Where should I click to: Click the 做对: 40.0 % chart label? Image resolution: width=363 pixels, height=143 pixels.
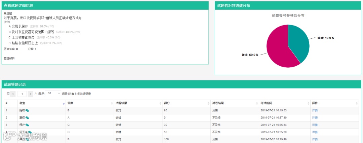(326, 38)
